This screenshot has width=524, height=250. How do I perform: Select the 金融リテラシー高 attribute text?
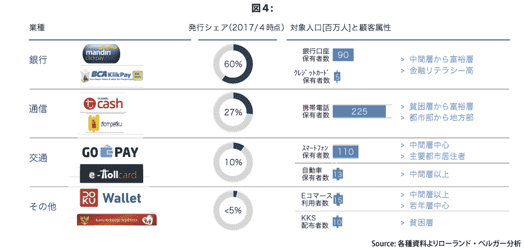coord(441,71)
